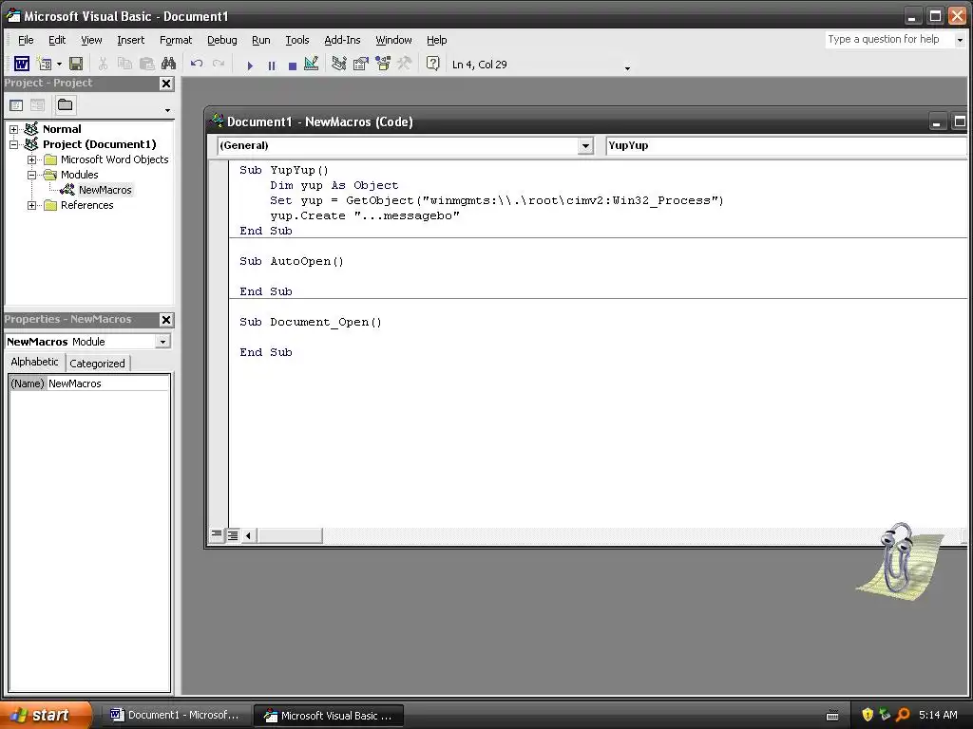Open the Edit menu
This screenshot has height=729, width=973.
click(x=57, y=40)
